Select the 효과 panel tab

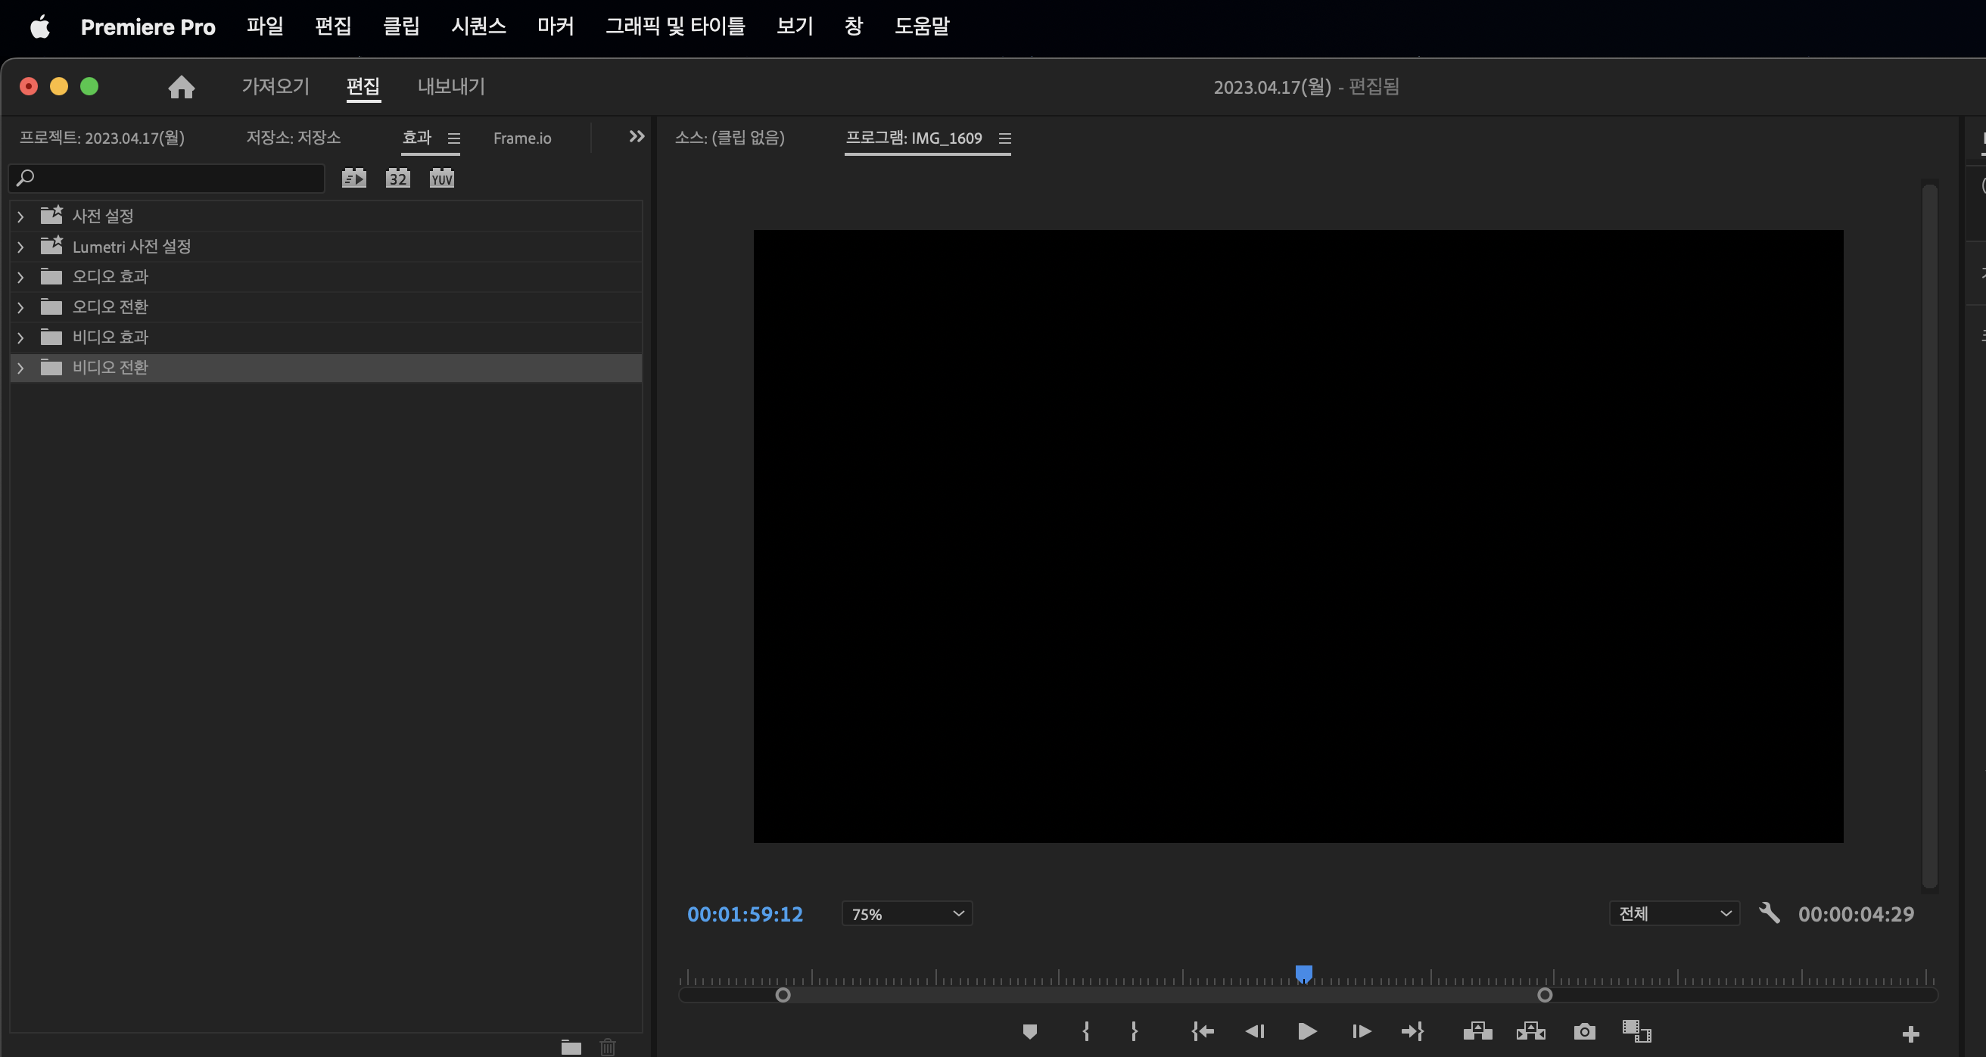tap(416, 138)
